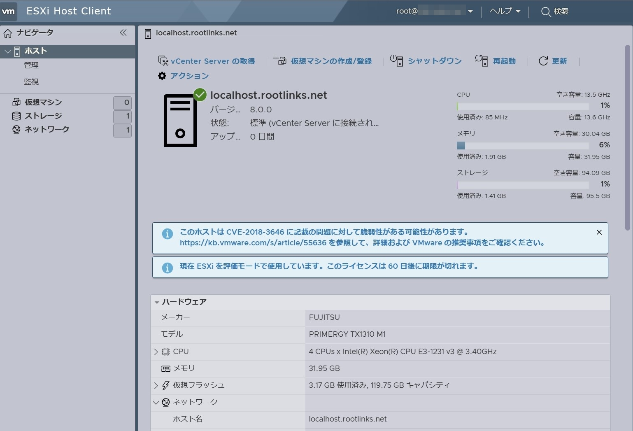Click the ホスト名 value localhost.rootlinks.net
The image size is (633, 431).
[x=348, y=419]
